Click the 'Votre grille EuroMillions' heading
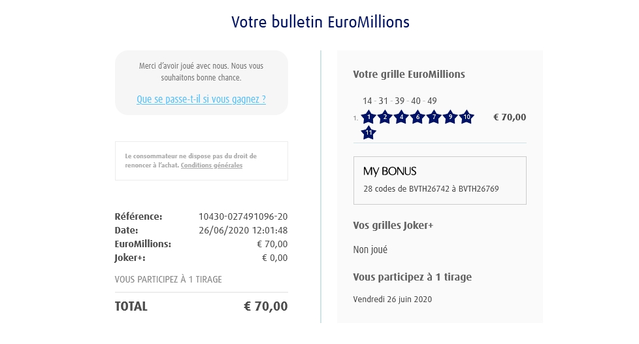 click(x=409, y=75)
